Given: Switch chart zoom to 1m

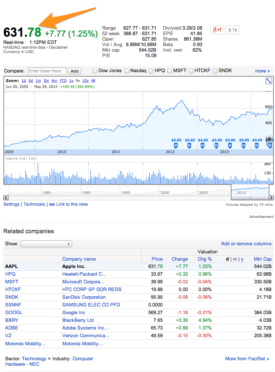Looking at the screenshot, I should click(x=38, y=81).
